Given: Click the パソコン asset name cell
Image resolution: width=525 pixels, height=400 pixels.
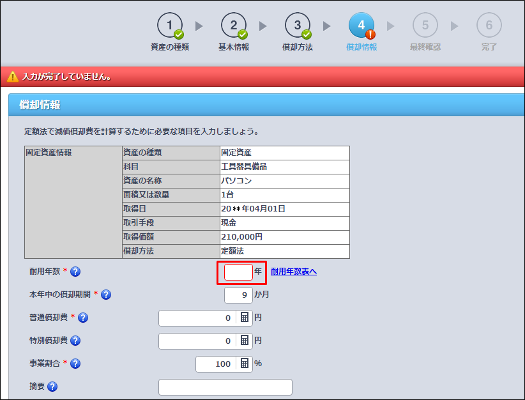Looking at the screenshot, I should tap(285, 181).
